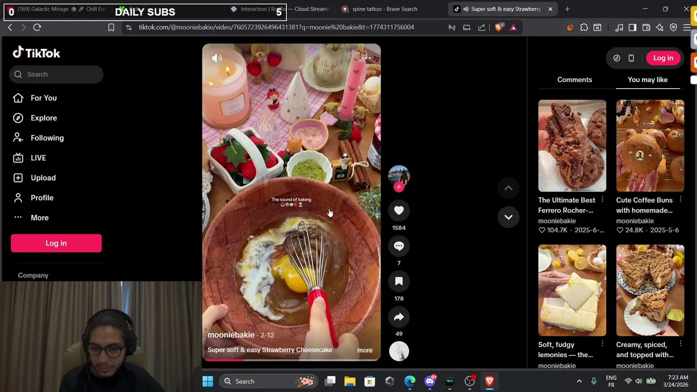Click mooniebakie username under Ferrero Rocher video
Image resolution: width=697 pixels, height=392 pixels.
[x=557, y=220]
